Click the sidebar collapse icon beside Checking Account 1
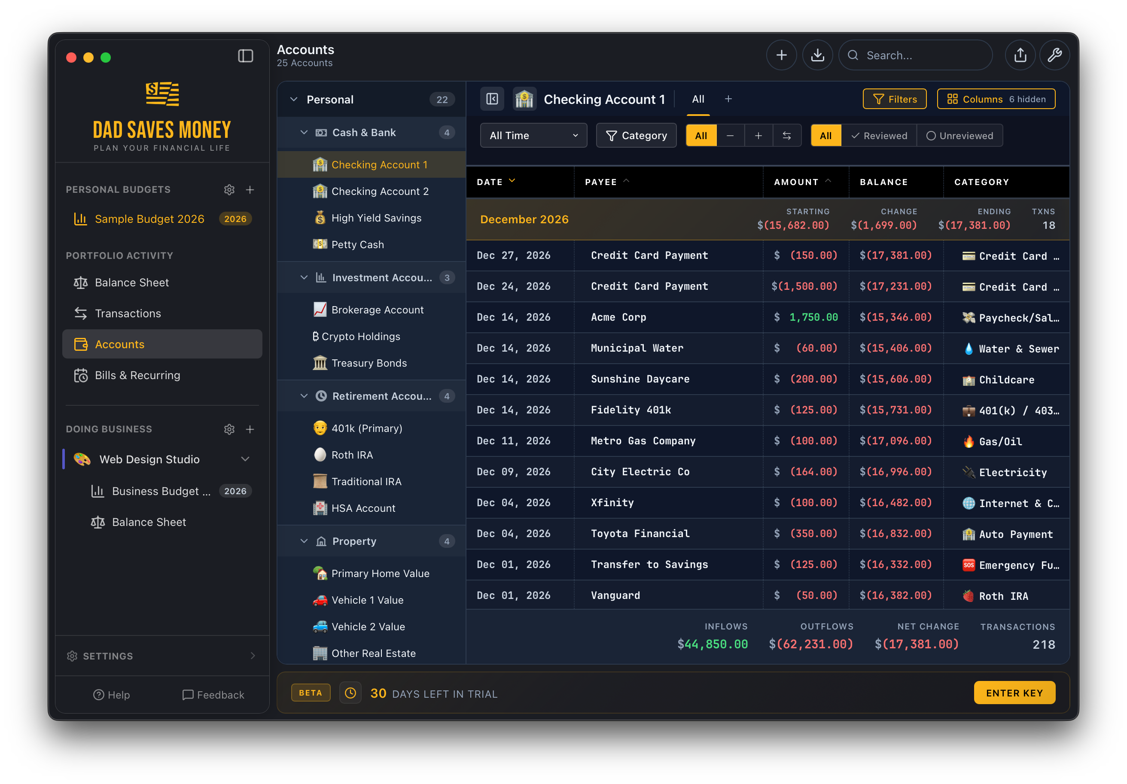This screenshot has width=1127, height=784. pos(492,99)
